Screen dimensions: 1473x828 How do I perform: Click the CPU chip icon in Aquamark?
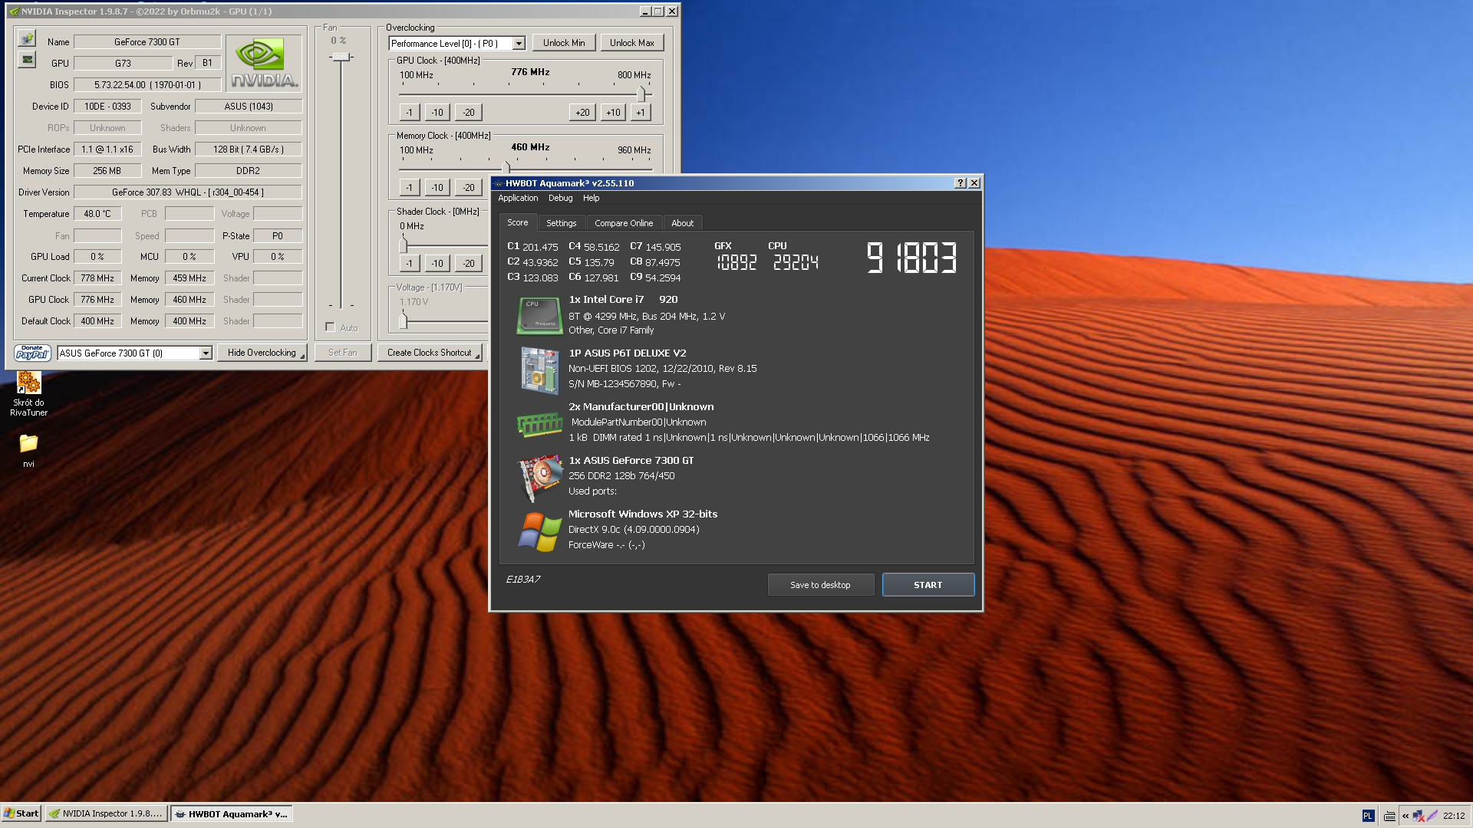click(x=539, y=315)
